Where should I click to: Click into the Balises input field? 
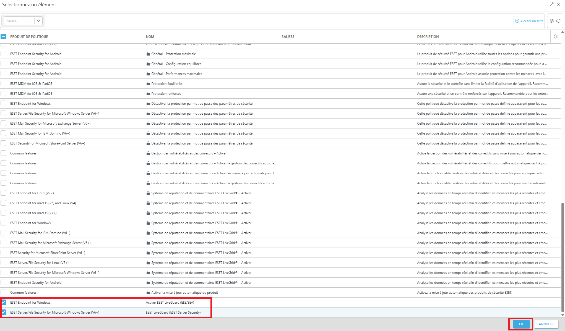pyautogui.click(x=19, y=21)
